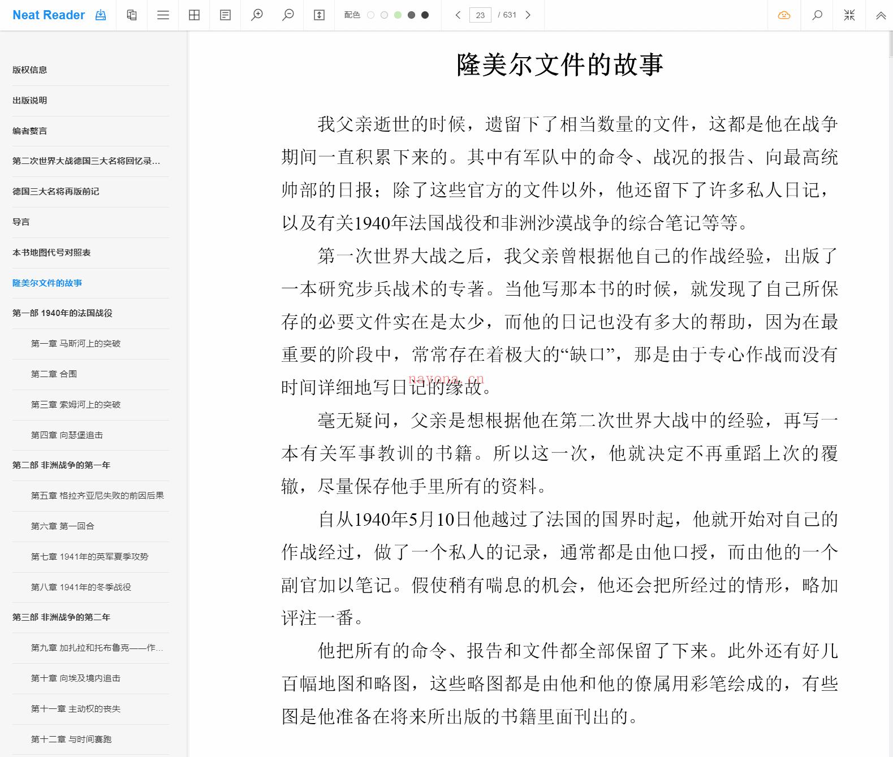Open 德国三大名将再版前记 entry
893x757 pixels.
pos(56,192)
